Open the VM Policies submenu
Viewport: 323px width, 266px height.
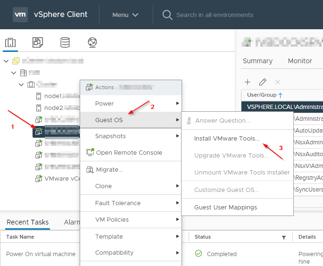(x=131, y=219)
